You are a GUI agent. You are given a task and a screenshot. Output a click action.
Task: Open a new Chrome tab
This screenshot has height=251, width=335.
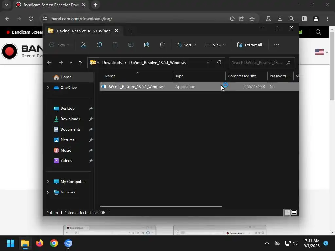click(96, 5)
